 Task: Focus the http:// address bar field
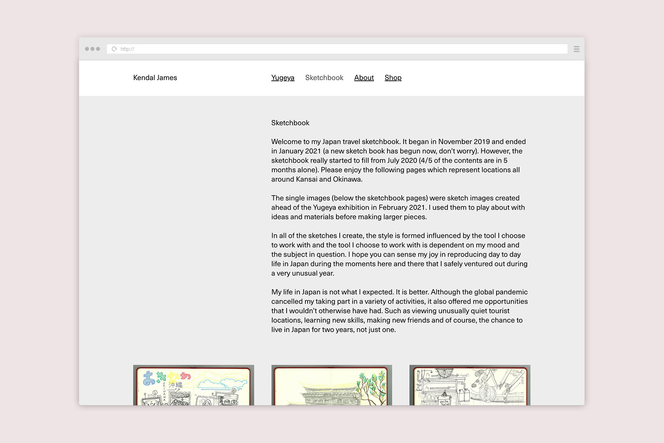click(x=337, y=49)
